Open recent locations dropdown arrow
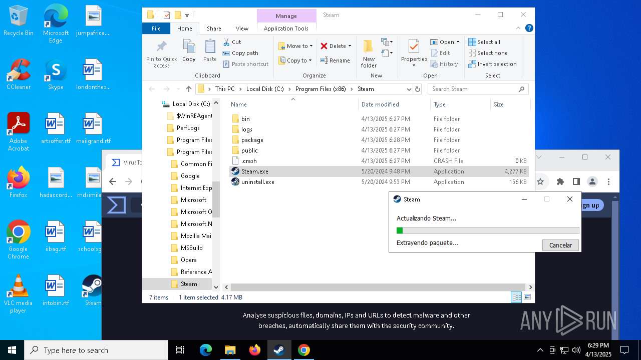 (x=177, y=89)
